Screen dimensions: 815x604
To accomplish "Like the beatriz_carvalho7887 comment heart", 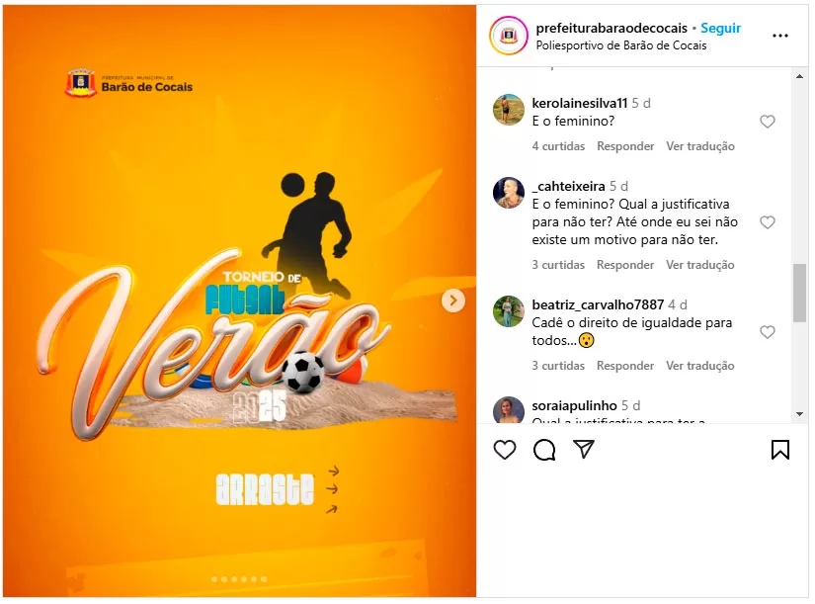I will [768, 332].
